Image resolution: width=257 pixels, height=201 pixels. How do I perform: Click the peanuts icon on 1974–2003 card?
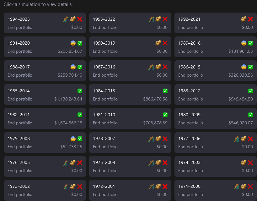click(244, 162)
